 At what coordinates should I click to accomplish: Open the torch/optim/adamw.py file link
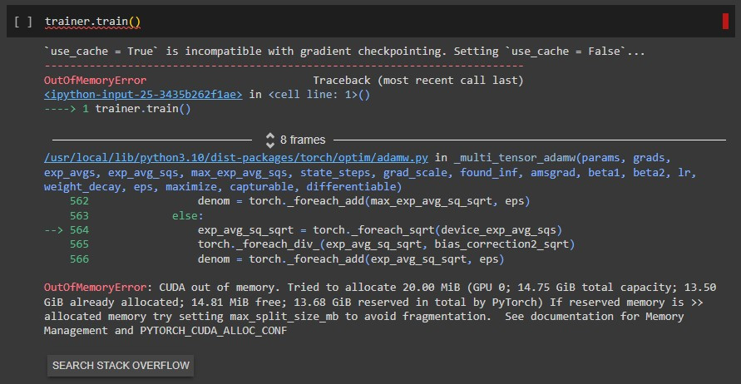coord(236,158)
